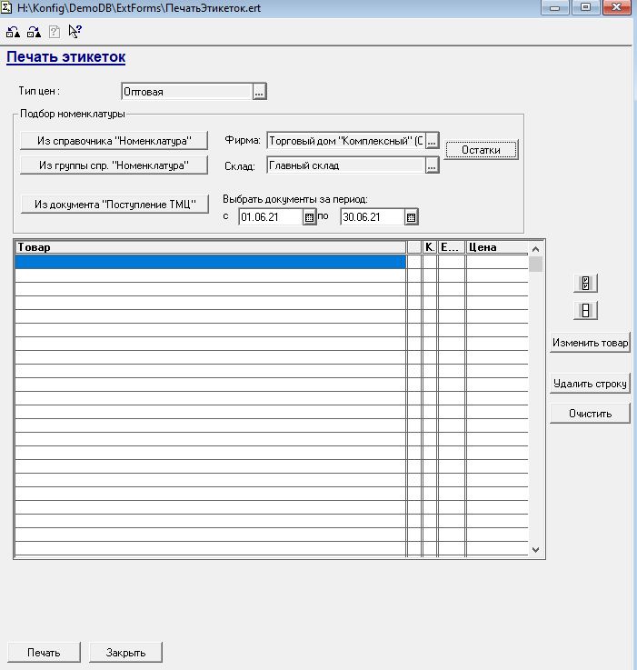
Task: Choose Из документа "Поступление ТМЦ"
Action: [x=114, y=204]
